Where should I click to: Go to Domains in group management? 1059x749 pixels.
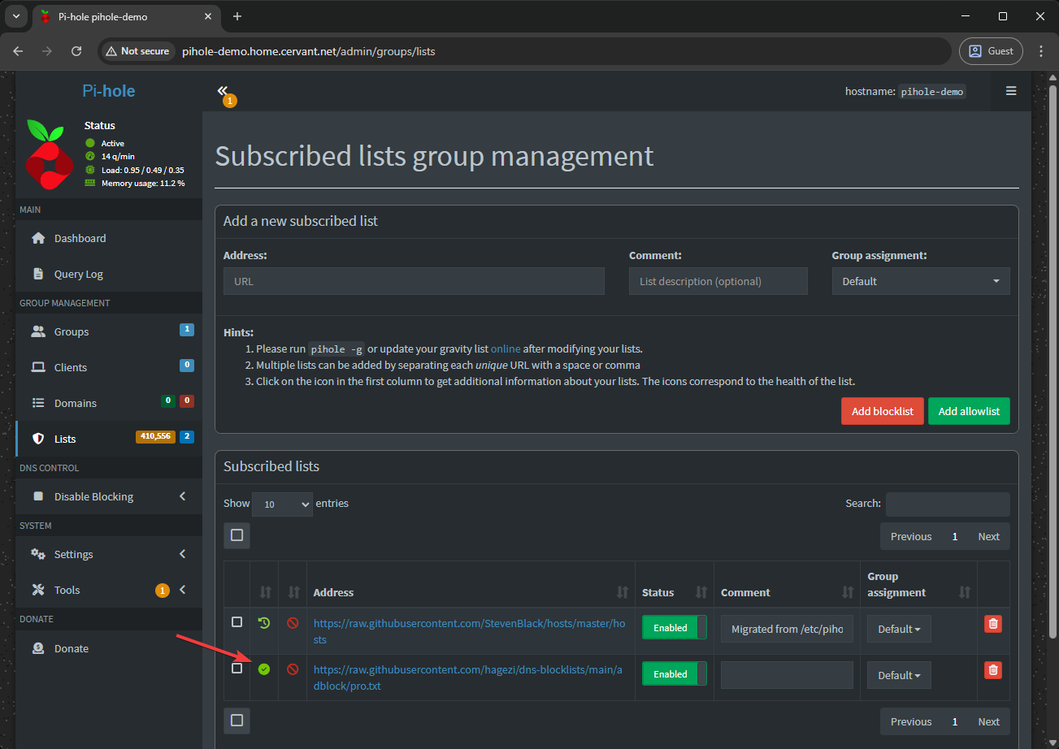(75, 403)
